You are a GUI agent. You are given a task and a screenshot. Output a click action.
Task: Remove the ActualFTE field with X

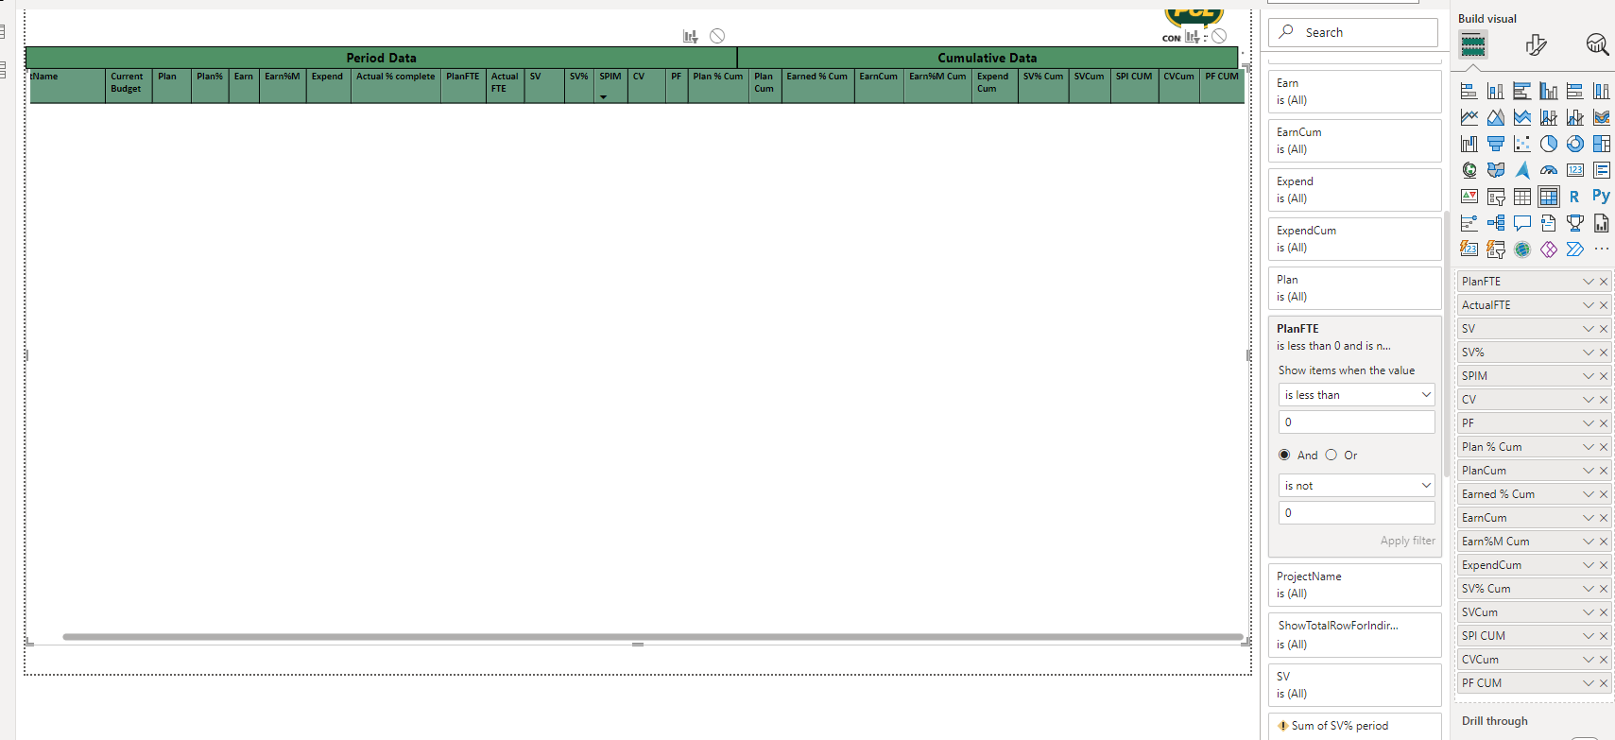(x=1604, y=305)
